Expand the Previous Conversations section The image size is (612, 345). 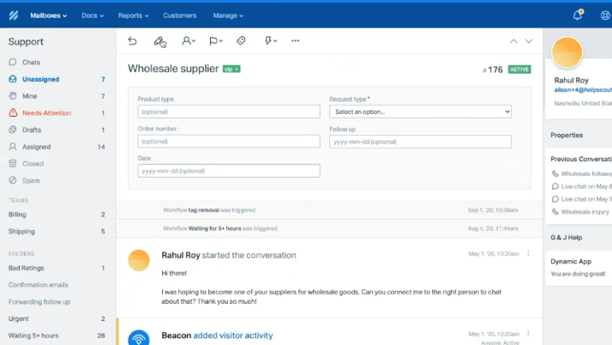point(581,160)
